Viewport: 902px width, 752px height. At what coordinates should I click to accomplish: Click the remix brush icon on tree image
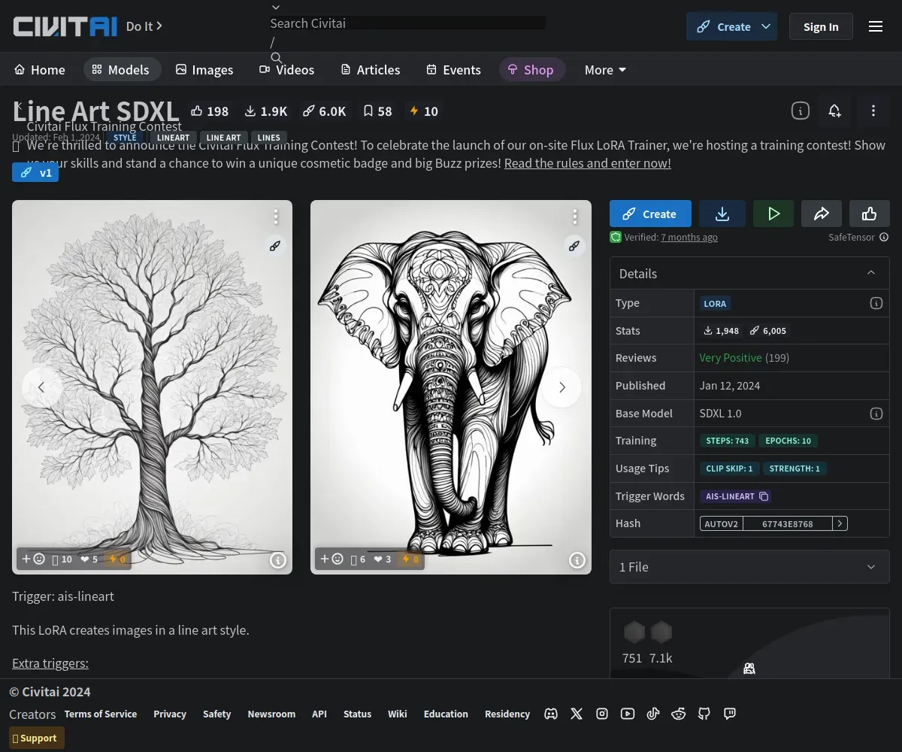pyautogui.click(x=275, y=246)
